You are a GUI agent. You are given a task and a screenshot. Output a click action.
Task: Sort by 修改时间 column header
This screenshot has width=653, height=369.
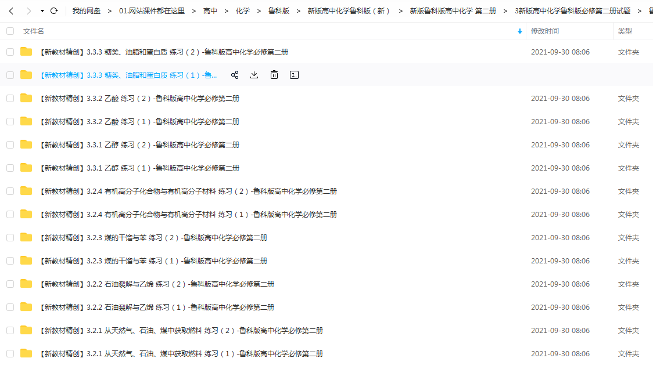point(545,31)
